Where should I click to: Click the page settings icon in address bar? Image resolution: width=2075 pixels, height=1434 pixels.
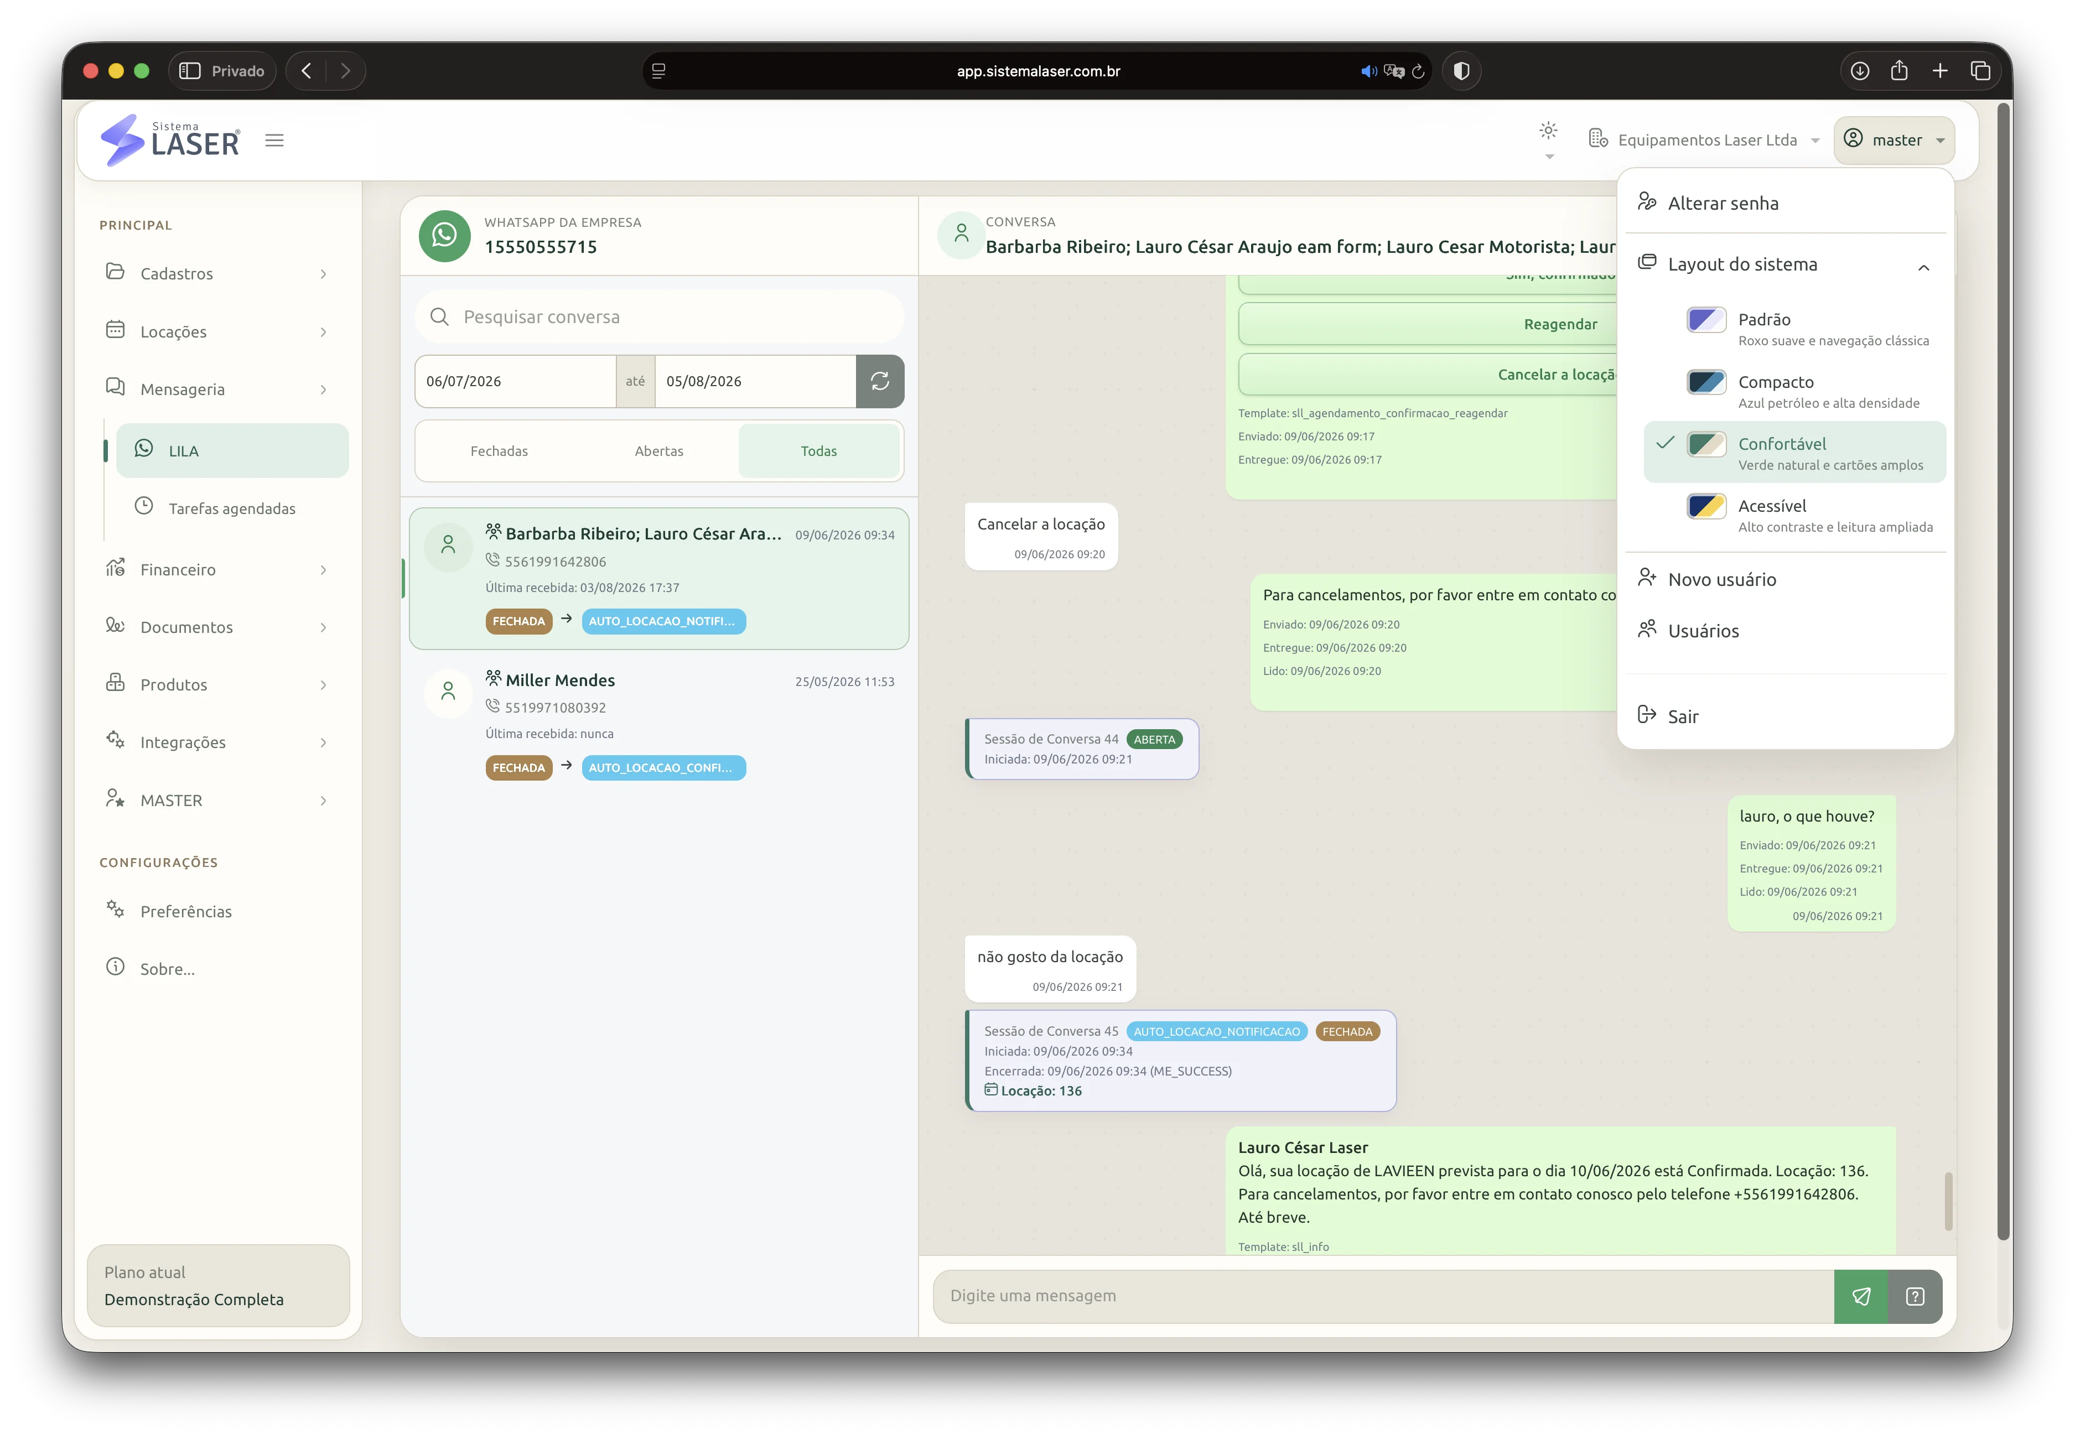click(658, 71)
